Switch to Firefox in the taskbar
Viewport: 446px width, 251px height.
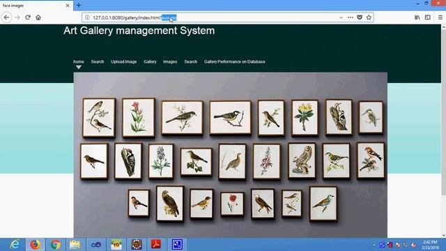(x=36, y=245)
